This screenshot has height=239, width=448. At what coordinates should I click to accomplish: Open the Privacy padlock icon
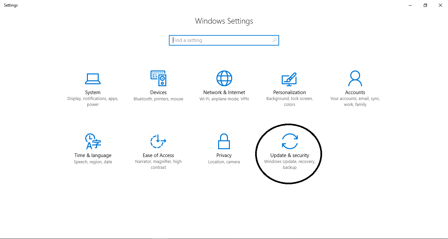point(224,141)
